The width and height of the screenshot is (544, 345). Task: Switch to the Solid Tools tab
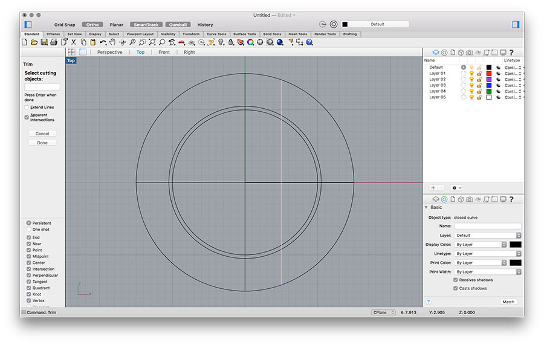click(x=272, y=34)
